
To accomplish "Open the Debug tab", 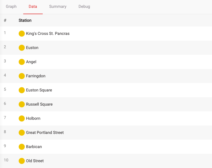I will [x=84, y=7].
